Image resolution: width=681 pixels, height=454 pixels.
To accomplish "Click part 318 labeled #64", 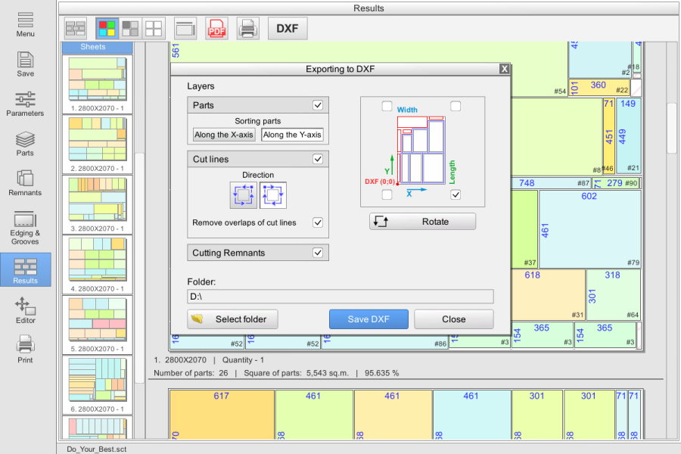I will (613, 294).
